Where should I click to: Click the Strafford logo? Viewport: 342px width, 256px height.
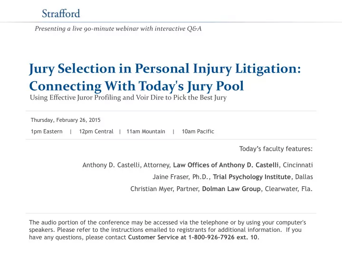point(61,13)
